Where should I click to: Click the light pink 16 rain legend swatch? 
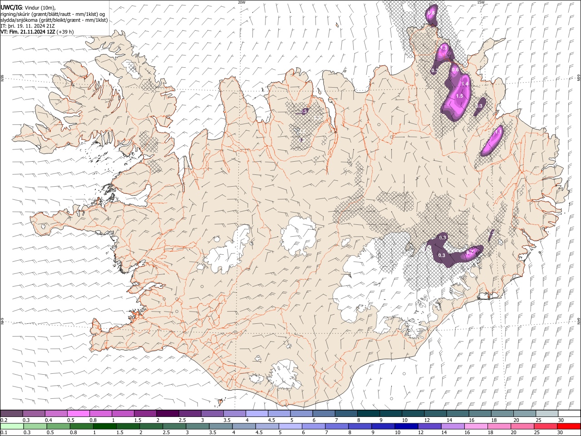[475, 426]
